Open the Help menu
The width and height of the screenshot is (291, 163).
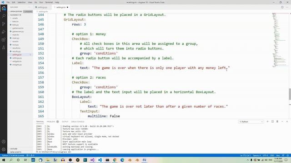point(57,2)
